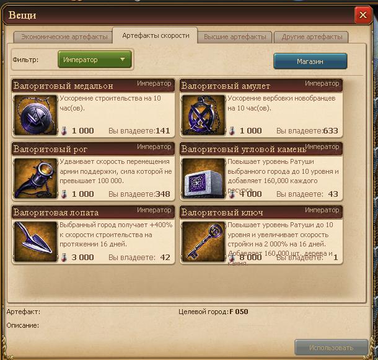Open the Высшие артефакты tab
The width and height of the screenshot is (378, 360).
pos(235,37)
